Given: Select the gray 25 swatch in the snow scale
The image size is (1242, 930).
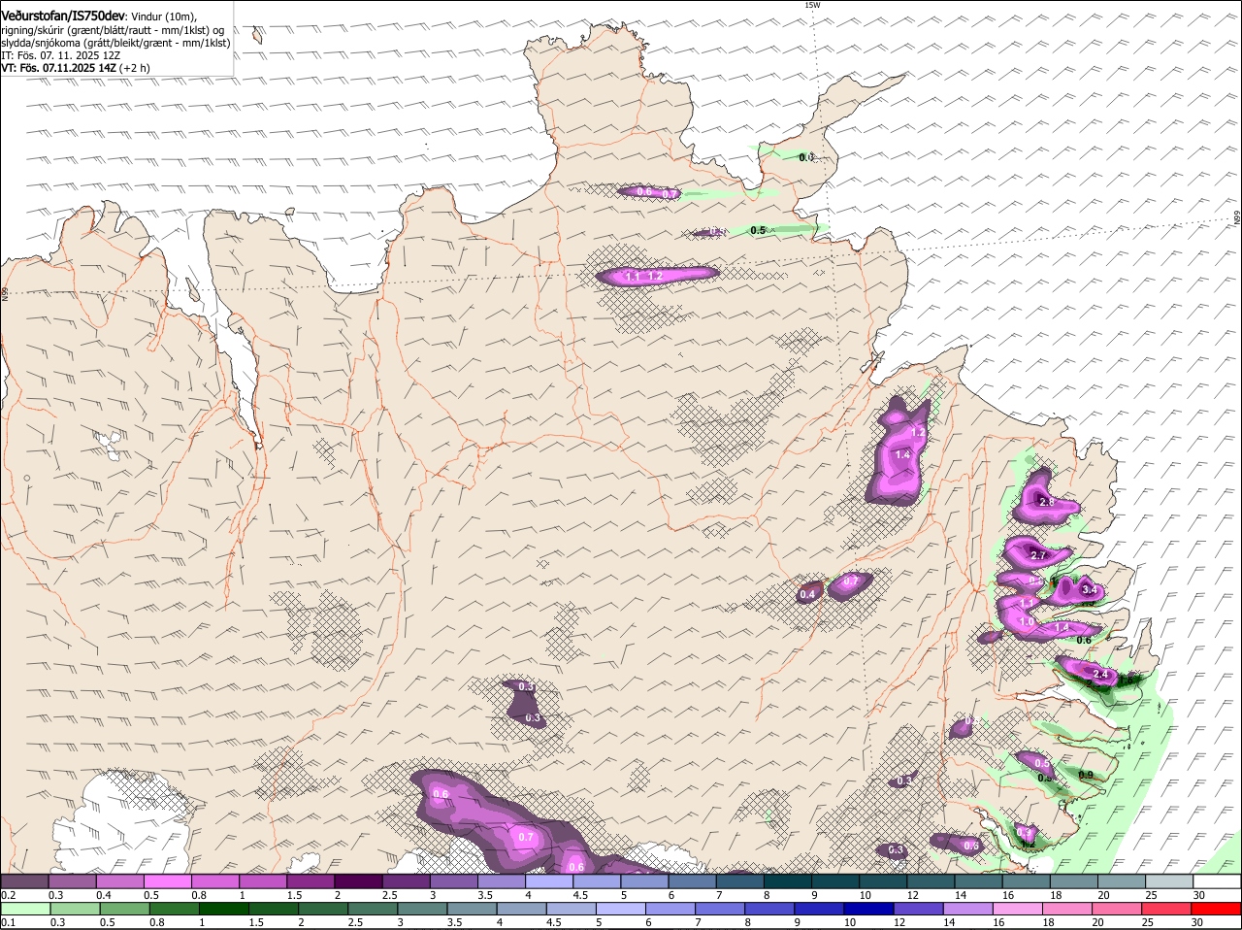Looking at the screenshot, I should click(1167, 881).
